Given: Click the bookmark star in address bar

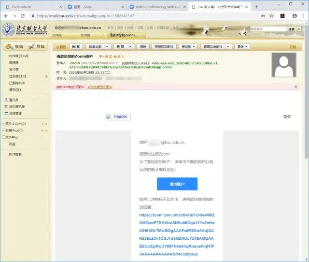Looking at the screenshot, I should point(272,15).
